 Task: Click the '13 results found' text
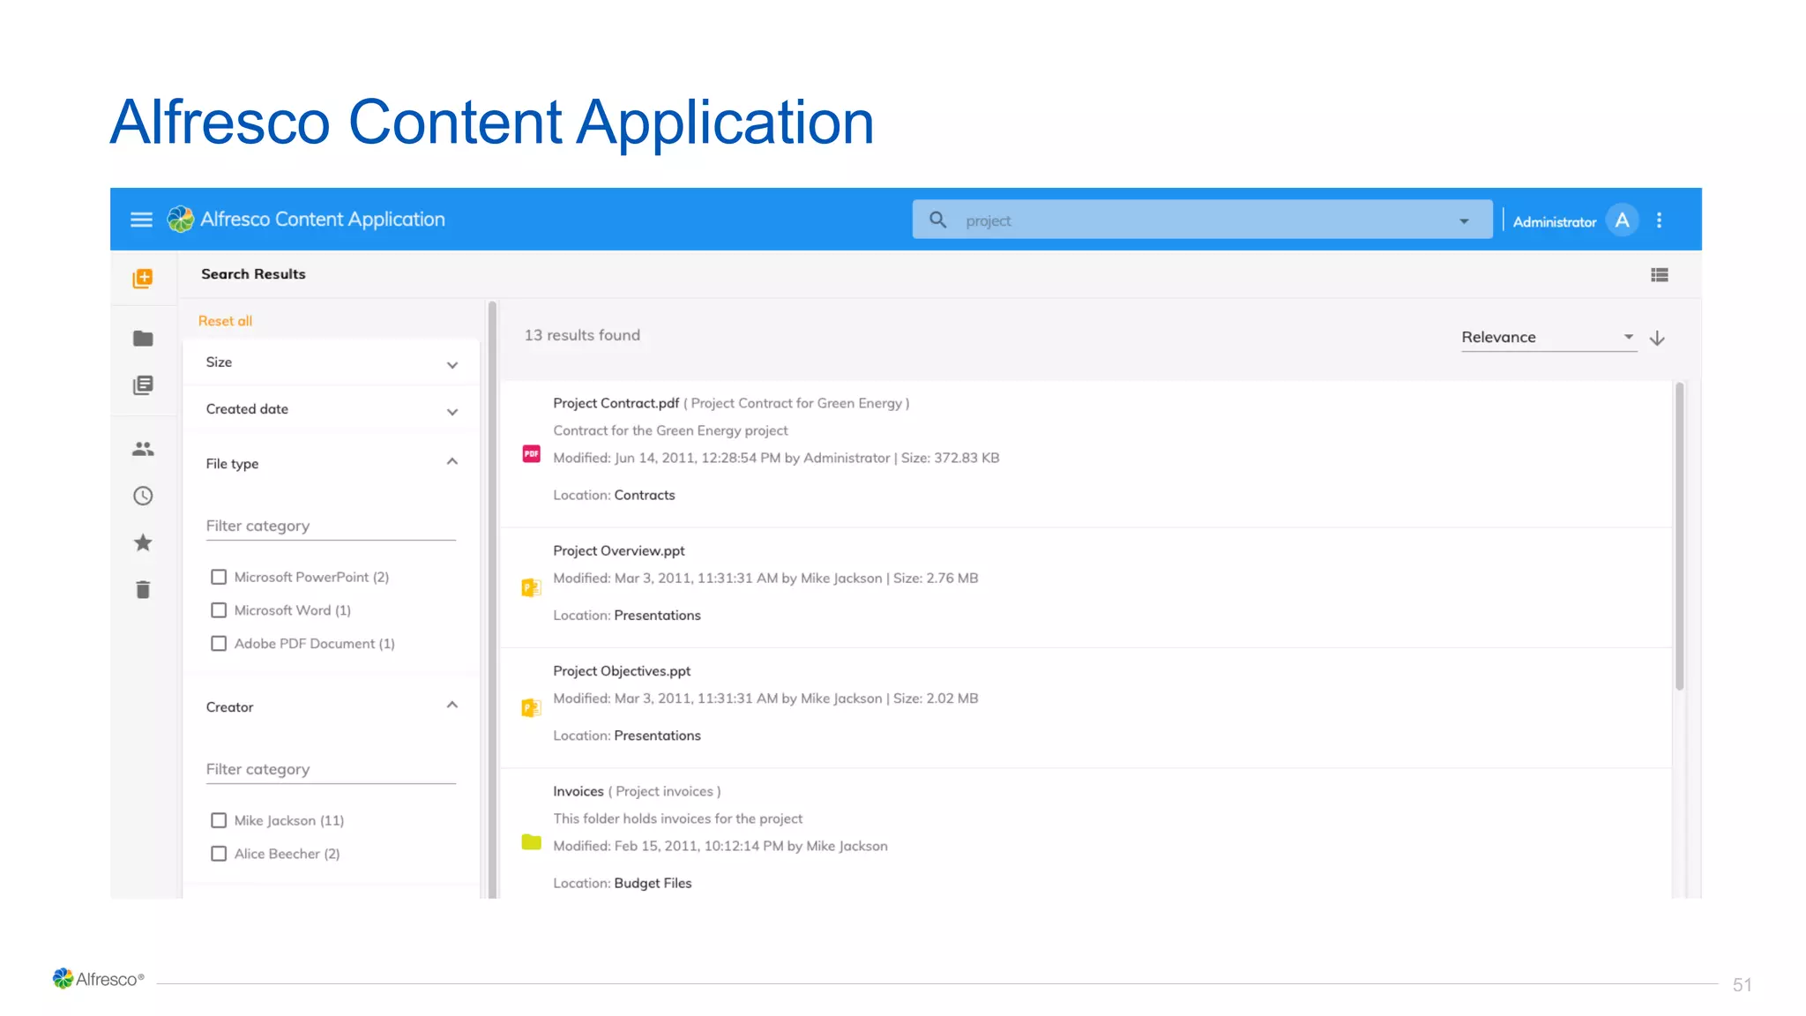coord(582,335)
